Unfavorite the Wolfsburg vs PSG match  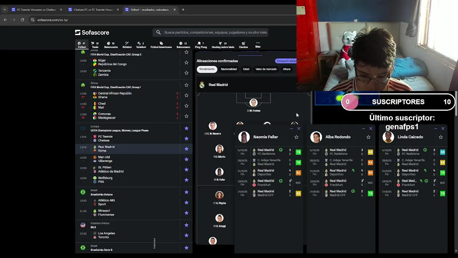[x=186, y=180]
